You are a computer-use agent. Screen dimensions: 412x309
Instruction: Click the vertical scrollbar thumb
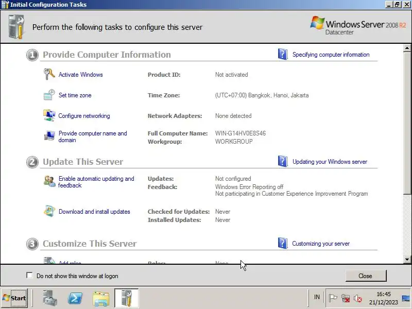click(x=407, y=123)
